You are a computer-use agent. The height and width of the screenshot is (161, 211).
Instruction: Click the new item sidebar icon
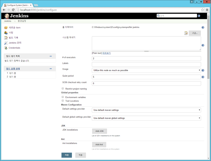6,28
